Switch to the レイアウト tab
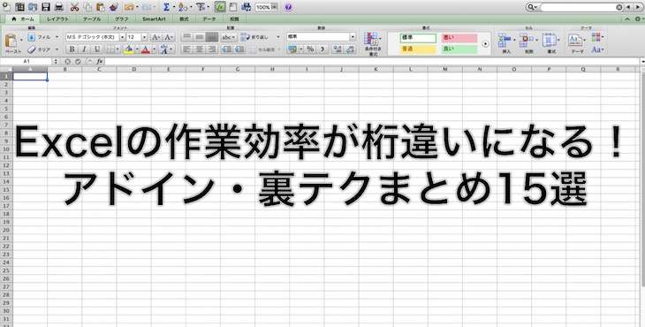Image resolution: width=645 pixels, height=327 pixels. 58,19
